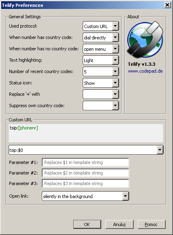Viewport: 173px width, 235px height.
Task: Click the Telify v1.3.3 version text
Action: click(x=141, y=64)
